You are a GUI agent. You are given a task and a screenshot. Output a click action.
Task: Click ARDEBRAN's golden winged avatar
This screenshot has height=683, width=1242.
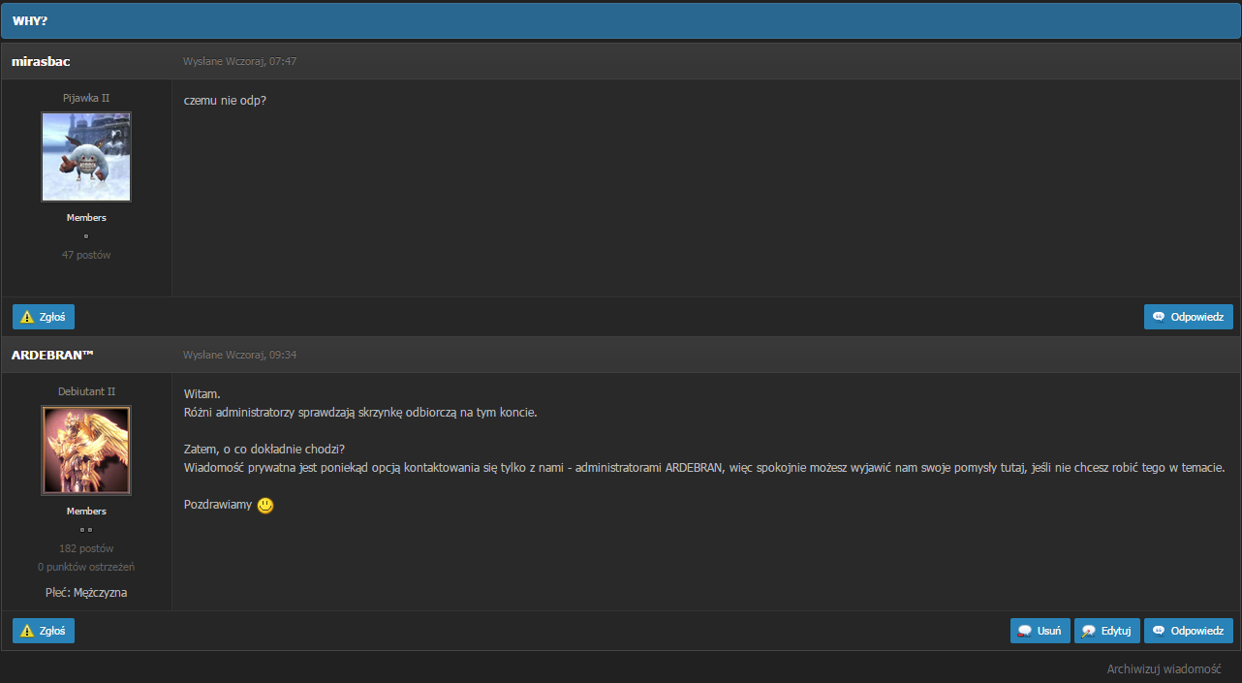click(x=86, y=450)
